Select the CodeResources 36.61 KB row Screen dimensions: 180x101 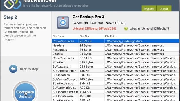[x=116, y=58]
